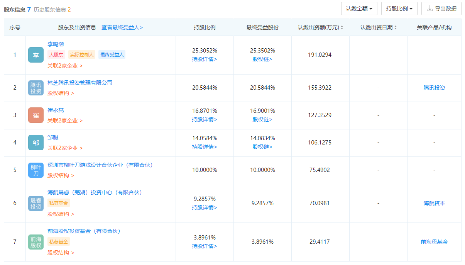Select the 191.0294 amount cell
This screenshot has width=465, height=265.
320,55
